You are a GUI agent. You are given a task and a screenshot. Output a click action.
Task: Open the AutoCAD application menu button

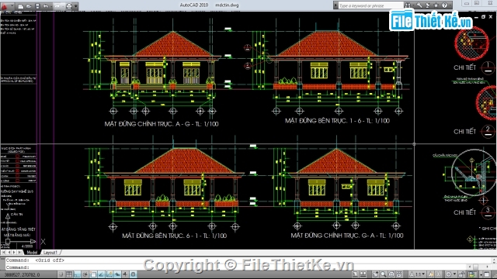tap(4, 5)
